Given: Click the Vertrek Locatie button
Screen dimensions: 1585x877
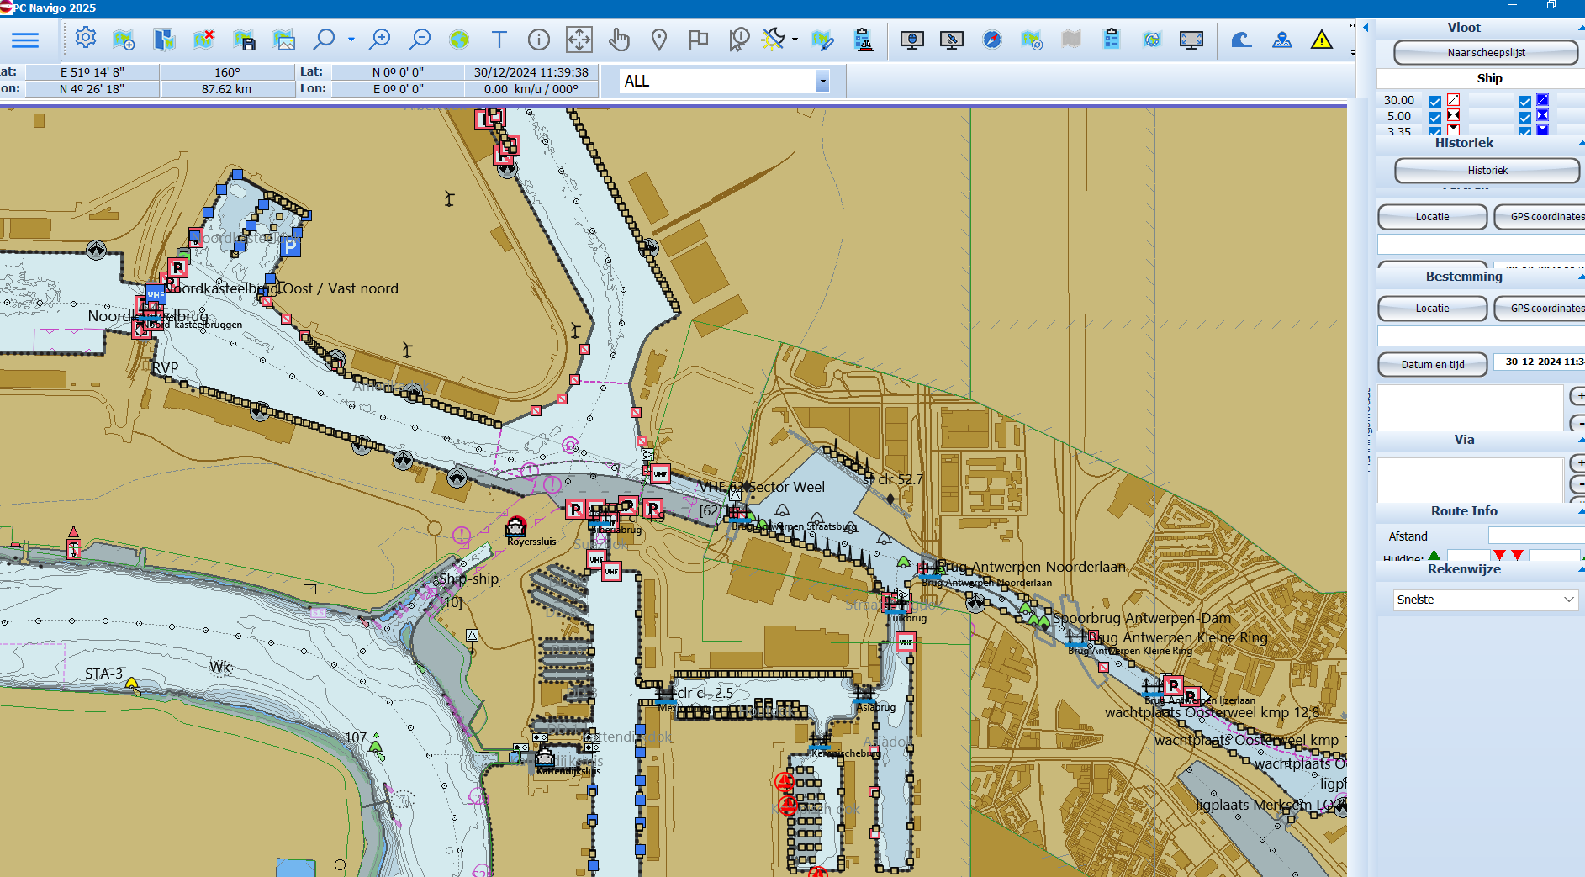Looking at the screenshot, I should pyautogui.click(x=1432, y=217).
